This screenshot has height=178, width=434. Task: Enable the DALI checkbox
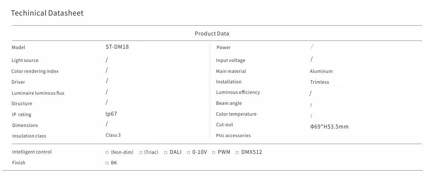pyautogui.click(x=166, y=152)
